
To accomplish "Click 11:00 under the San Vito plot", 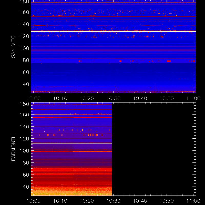I will point(193,98).
